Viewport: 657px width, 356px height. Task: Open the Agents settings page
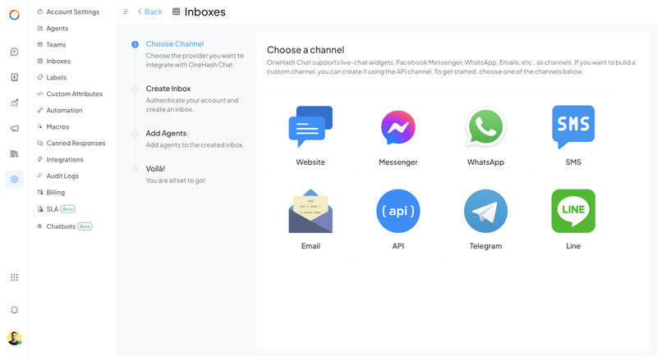(57, 29)
